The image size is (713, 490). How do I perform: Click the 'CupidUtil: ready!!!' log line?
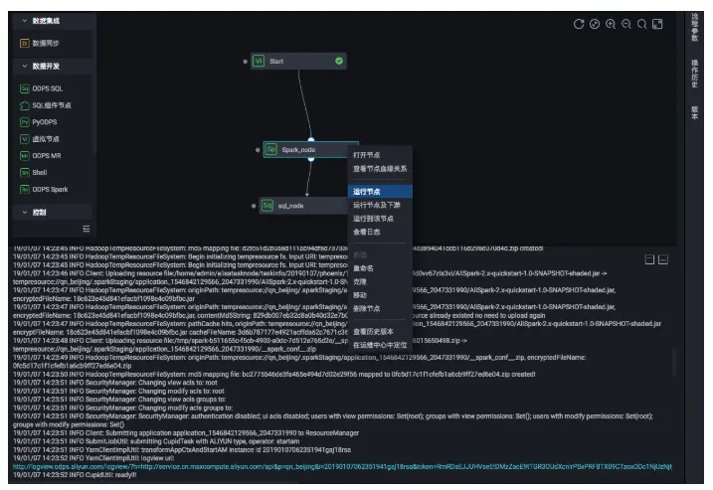(x=75, y=475)
